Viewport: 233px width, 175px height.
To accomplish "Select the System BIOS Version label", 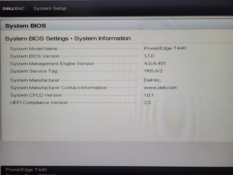I will (35, 56).
